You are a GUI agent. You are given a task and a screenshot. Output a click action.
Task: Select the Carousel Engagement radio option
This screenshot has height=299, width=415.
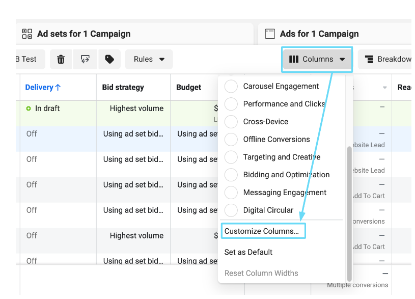231,86
